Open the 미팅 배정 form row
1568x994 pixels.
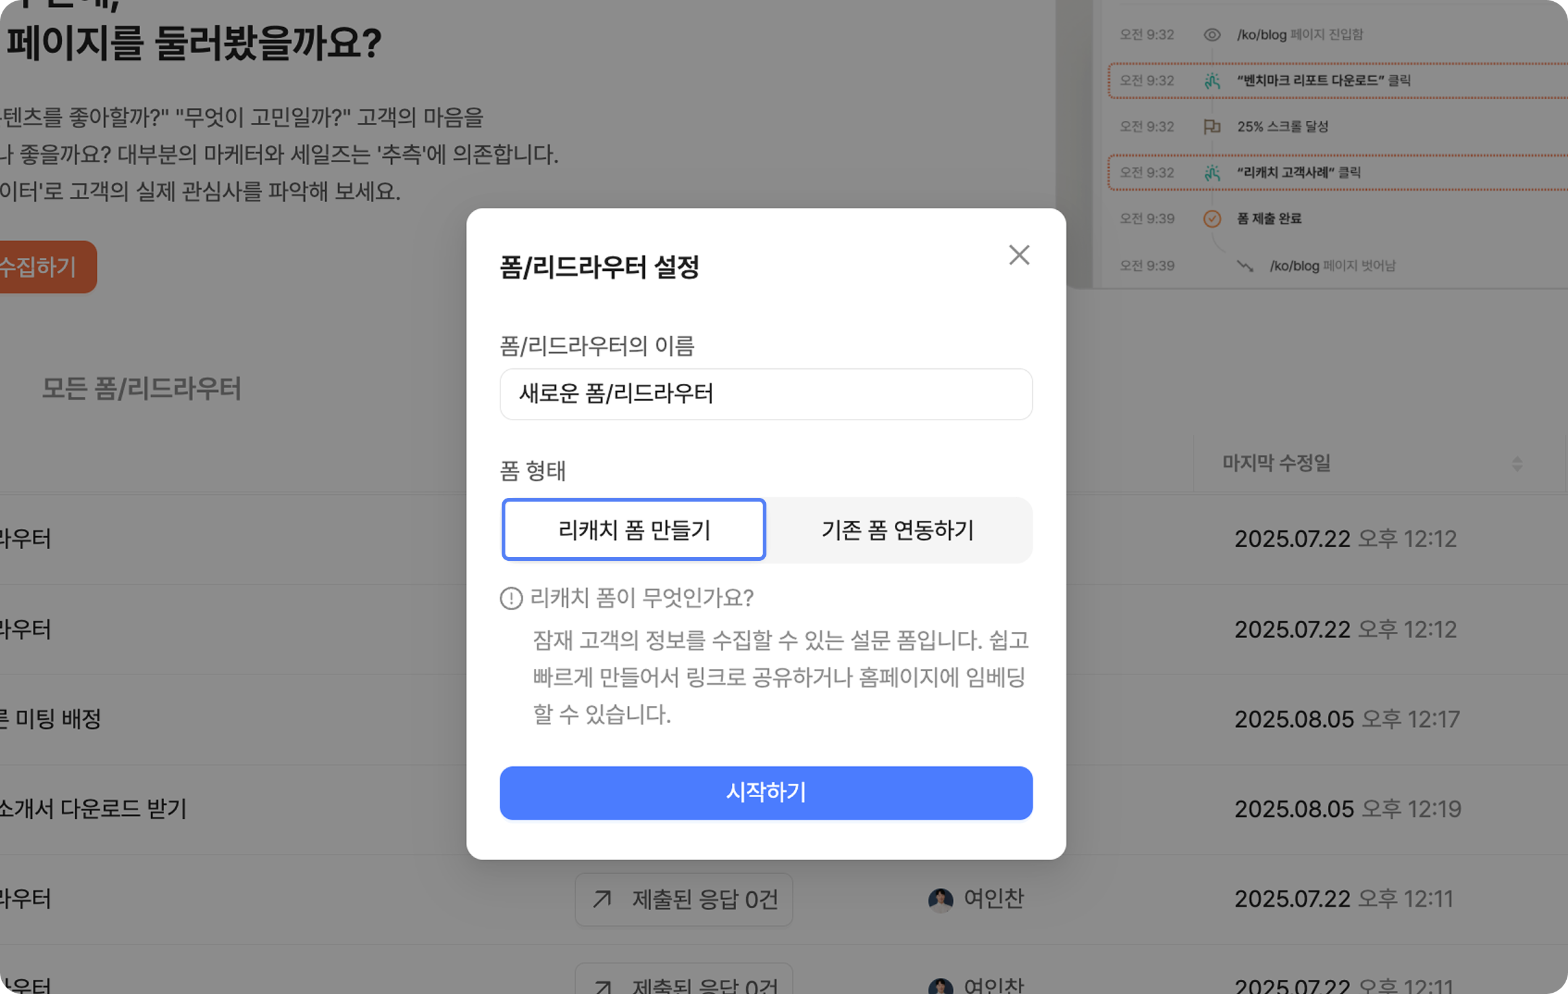52,719
